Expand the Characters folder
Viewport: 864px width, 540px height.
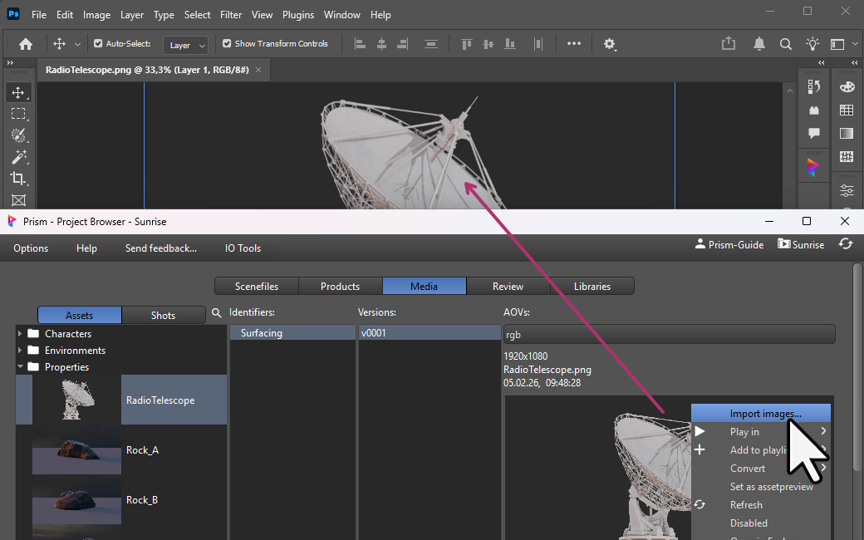click(20, 334)
